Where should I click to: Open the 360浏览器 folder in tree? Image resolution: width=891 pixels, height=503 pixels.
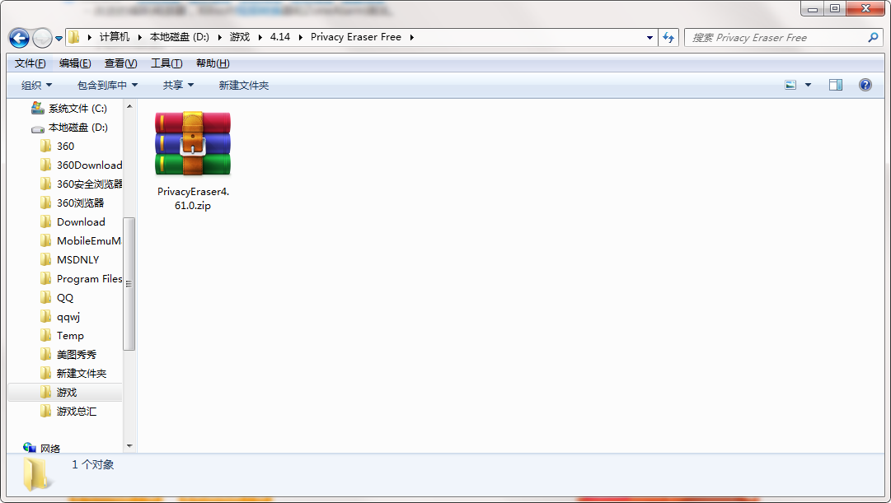[x=80, y=203]
